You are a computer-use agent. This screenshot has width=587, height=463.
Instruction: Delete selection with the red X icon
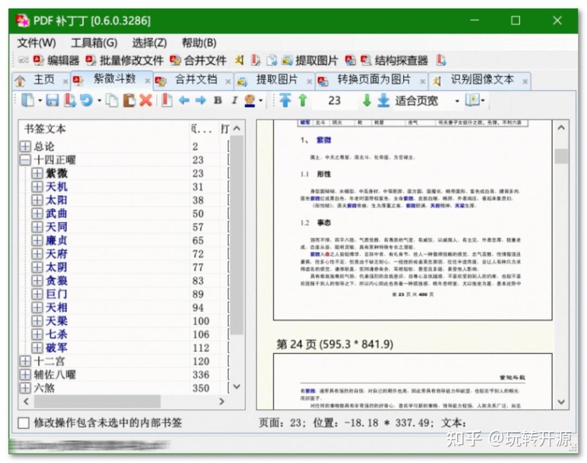(x=145, y=101)
